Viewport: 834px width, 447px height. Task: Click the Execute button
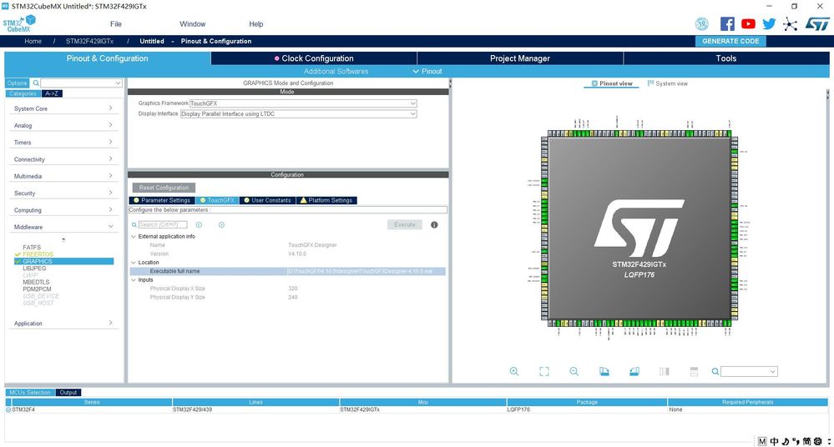405,225
